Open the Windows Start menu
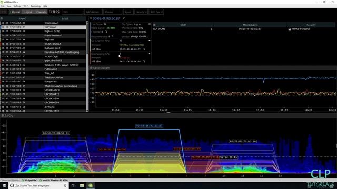 [x=4, y=185]
